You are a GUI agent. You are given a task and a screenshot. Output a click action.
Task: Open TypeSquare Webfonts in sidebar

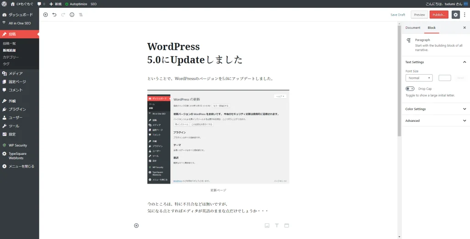coord(19,156)
